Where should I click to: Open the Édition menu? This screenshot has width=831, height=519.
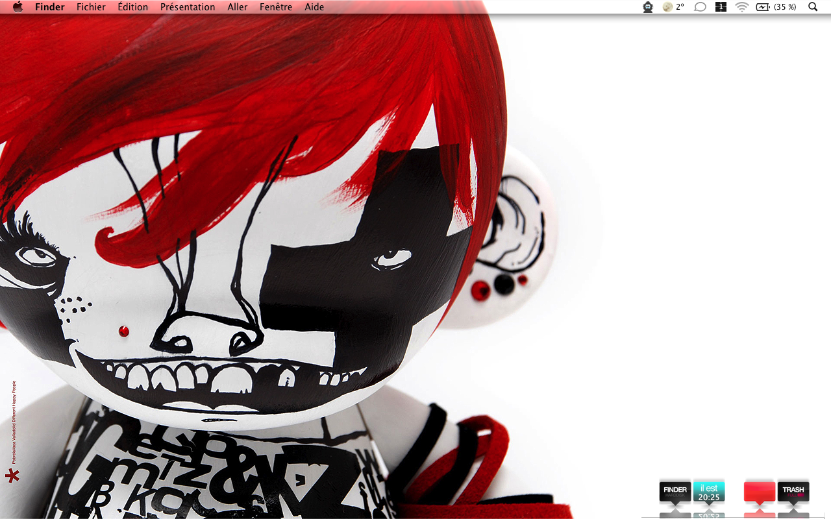coord(132,7)
